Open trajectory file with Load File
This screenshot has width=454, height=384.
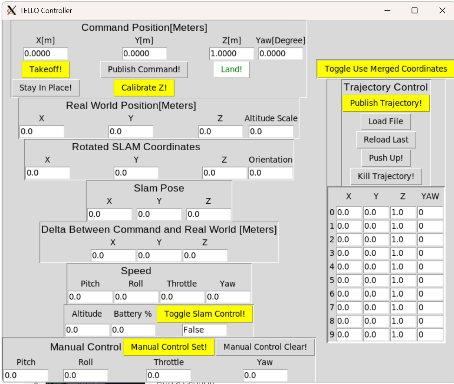tap(386, 121)
